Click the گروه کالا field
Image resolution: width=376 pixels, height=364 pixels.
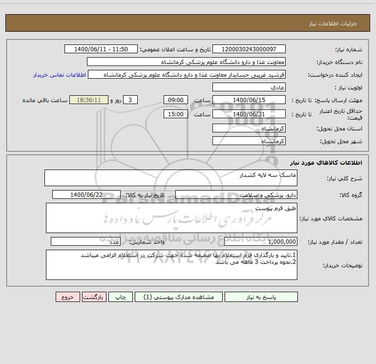(x=236, y=194)
